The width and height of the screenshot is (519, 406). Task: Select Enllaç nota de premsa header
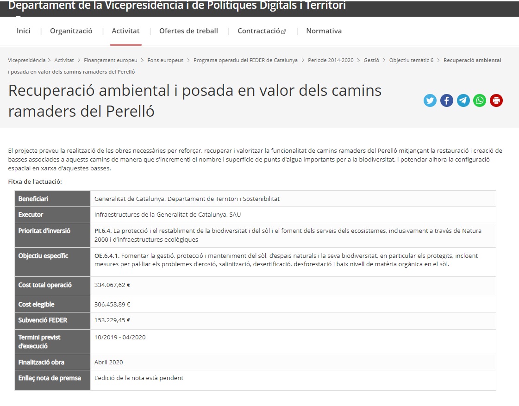pyautogui.click(x=53, y=380)
